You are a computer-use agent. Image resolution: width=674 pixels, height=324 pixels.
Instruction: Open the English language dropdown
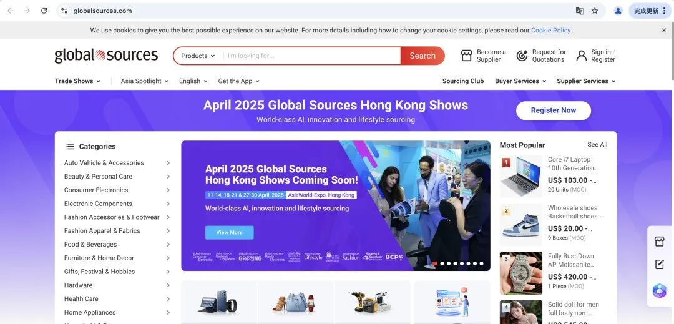[x=193, y=81]
